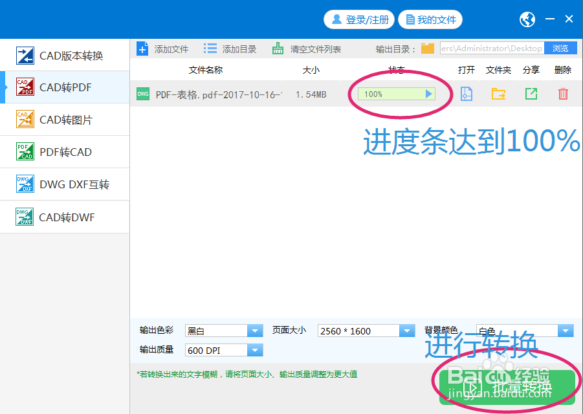
Task: Select the CAD转图片 conversion mode icon
Action: click(24, 119)
